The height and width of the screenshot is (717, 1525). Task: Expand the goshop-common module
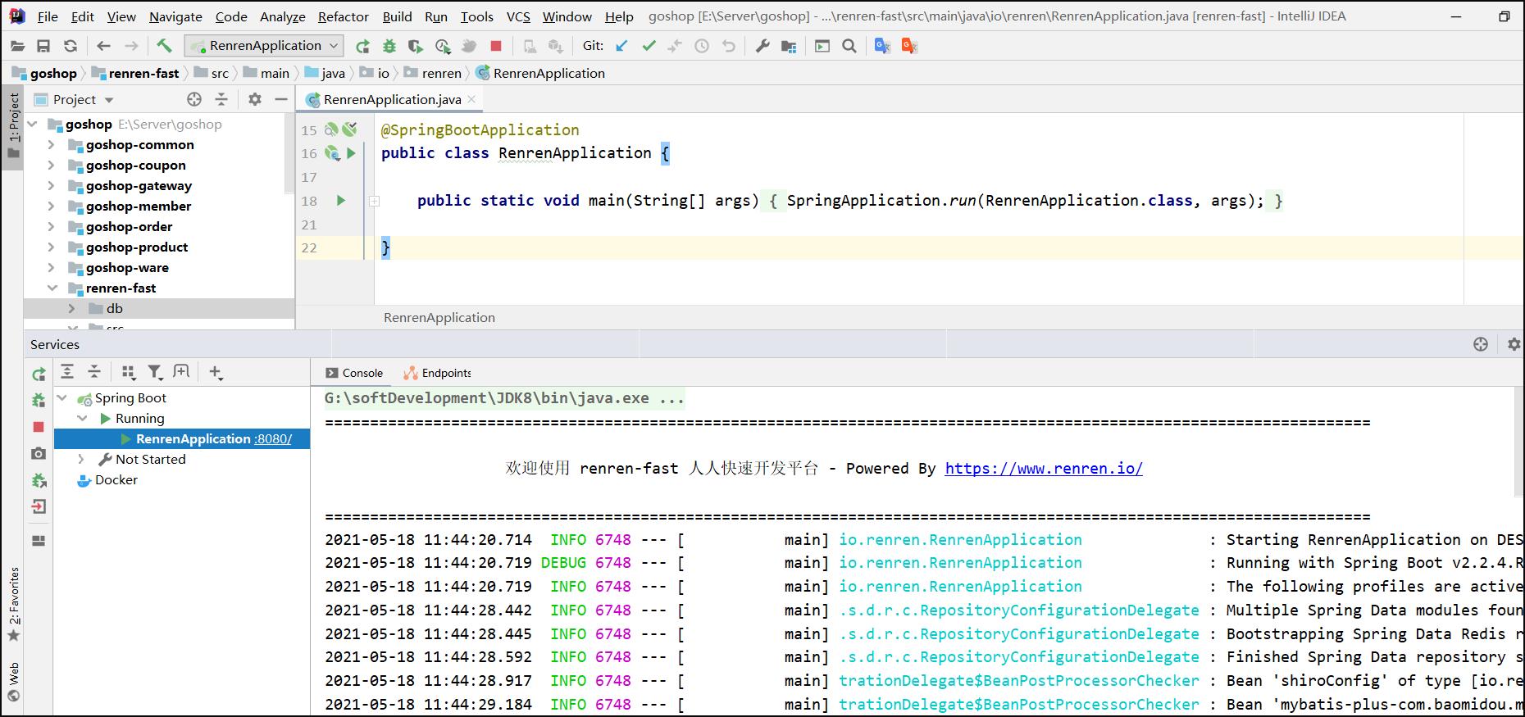51,145
